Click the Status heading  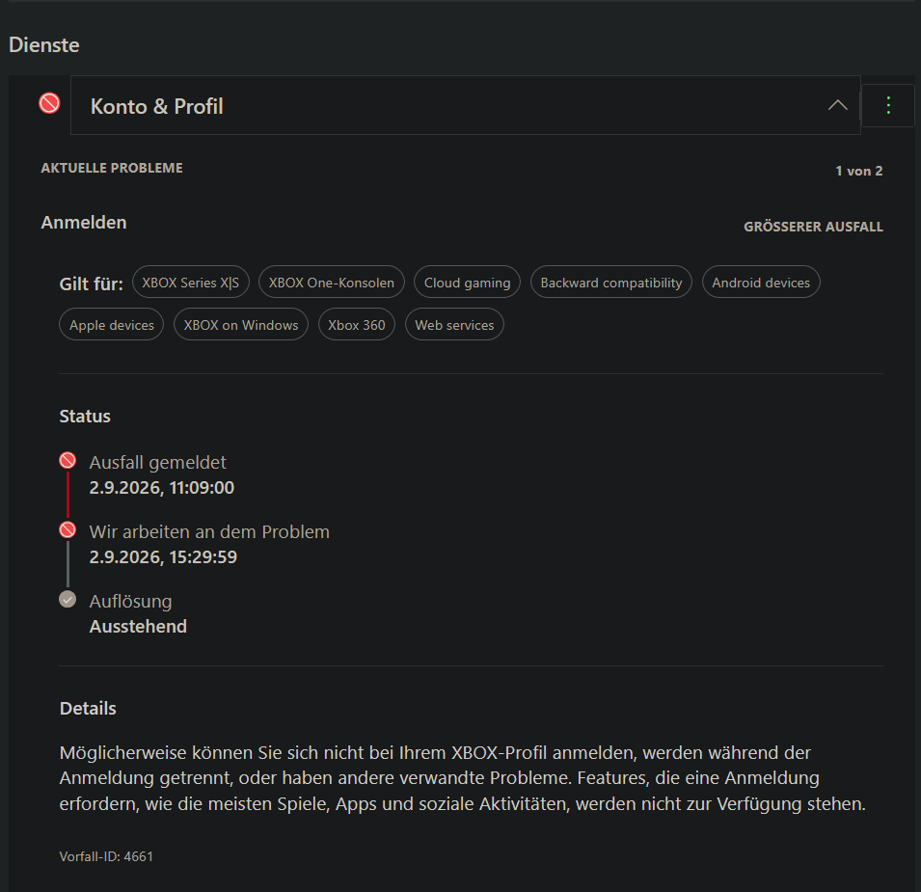[85, 417]
